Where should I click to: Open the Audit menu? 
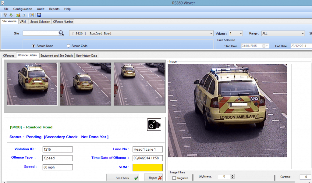coord(41,9)
